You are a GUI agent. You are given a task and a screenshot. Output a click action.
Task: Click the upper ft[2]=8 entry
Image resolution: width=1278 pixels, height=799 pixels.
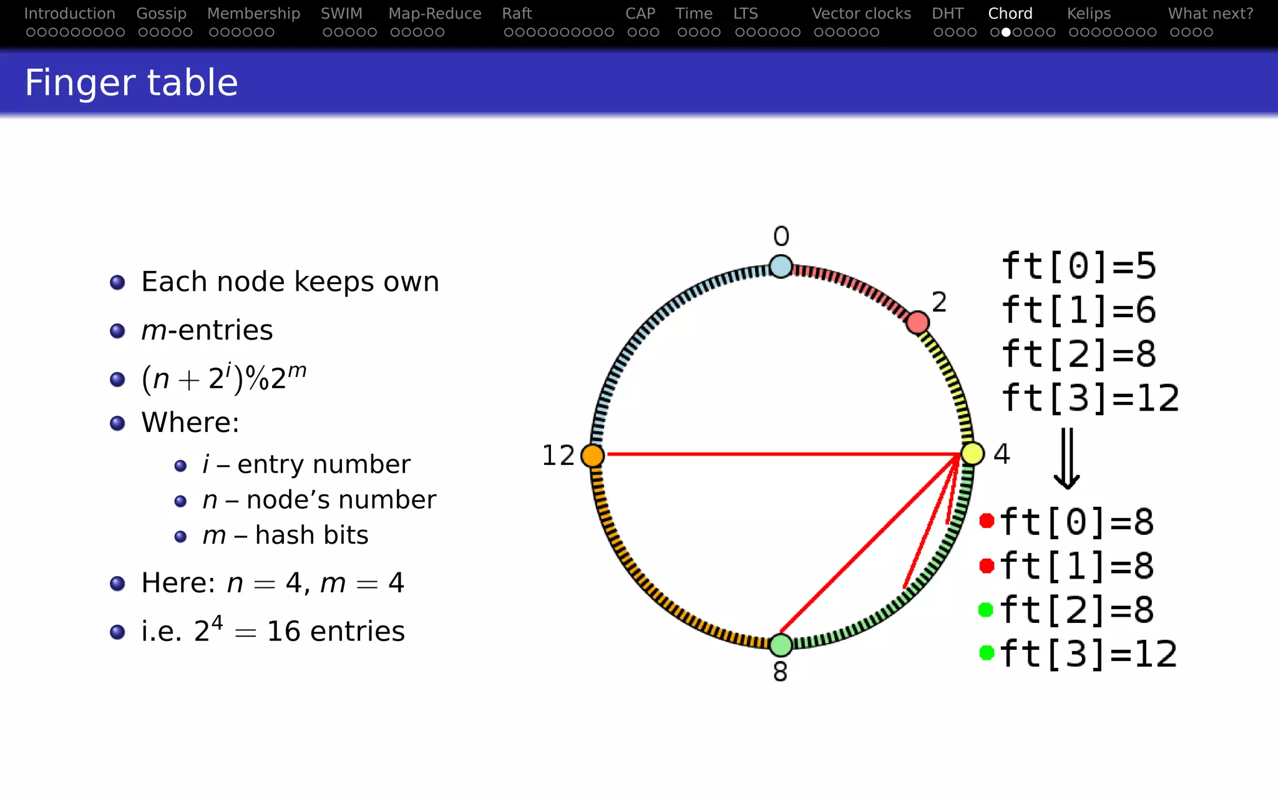pyautogui.click(x=1079, y=354)
